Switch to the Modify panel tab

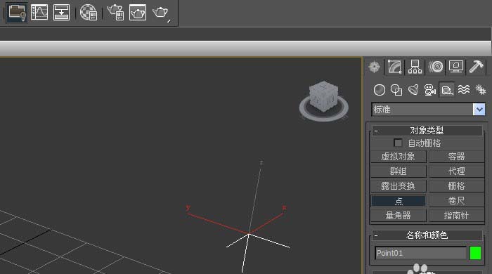(x=394, y=67)
